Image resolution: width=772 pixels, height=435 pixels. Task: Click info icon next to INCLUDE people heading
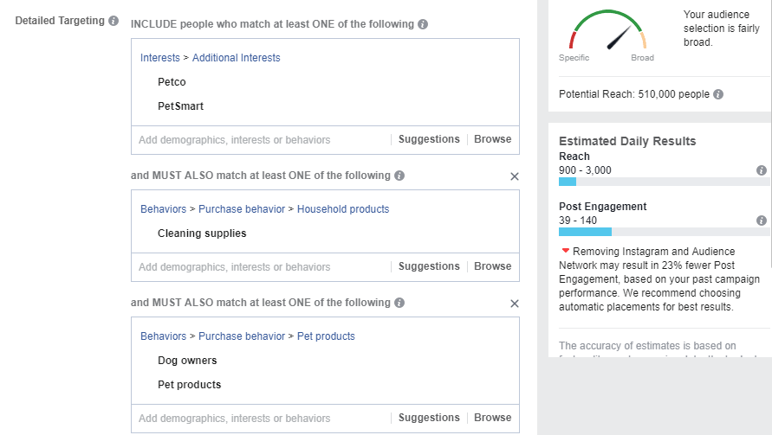click(423, 24)
